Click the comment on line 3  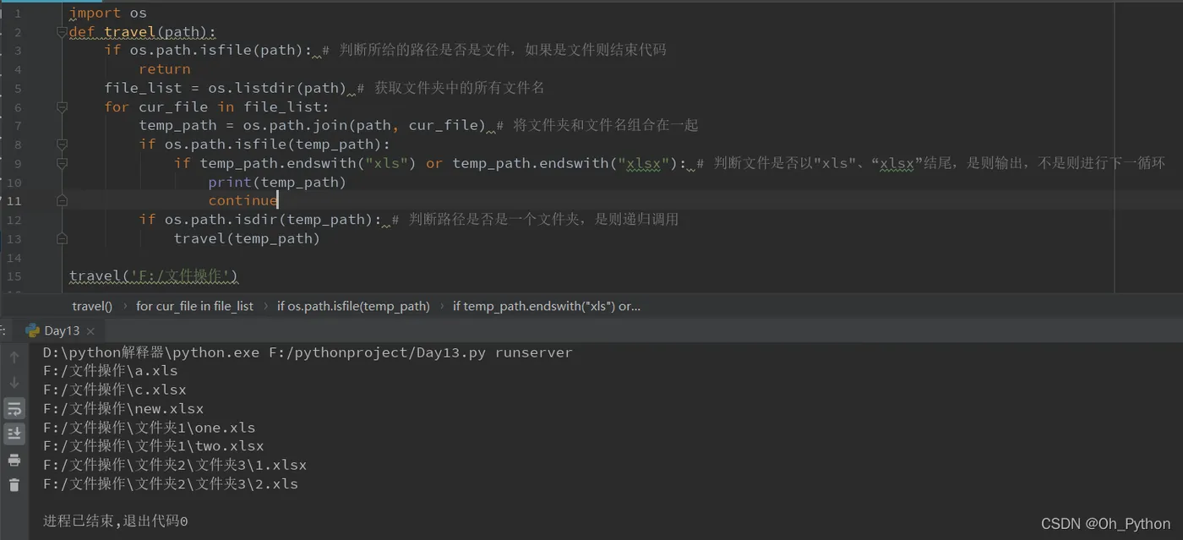(494, 50)
